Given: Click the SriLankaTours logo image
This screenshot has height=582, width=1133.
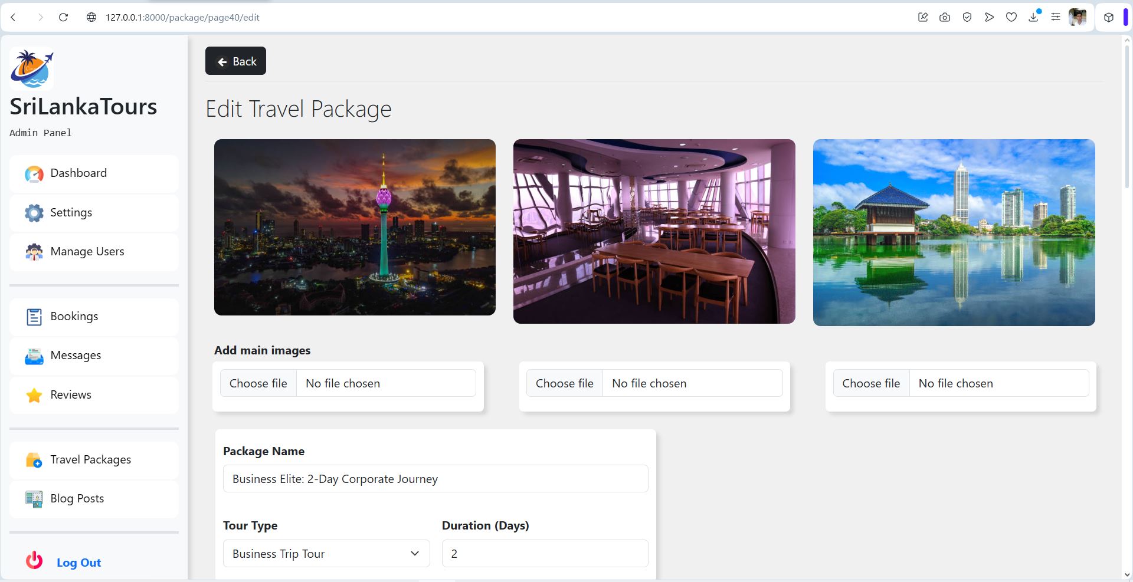Looking at the screenshot, I should coord(32,68).
